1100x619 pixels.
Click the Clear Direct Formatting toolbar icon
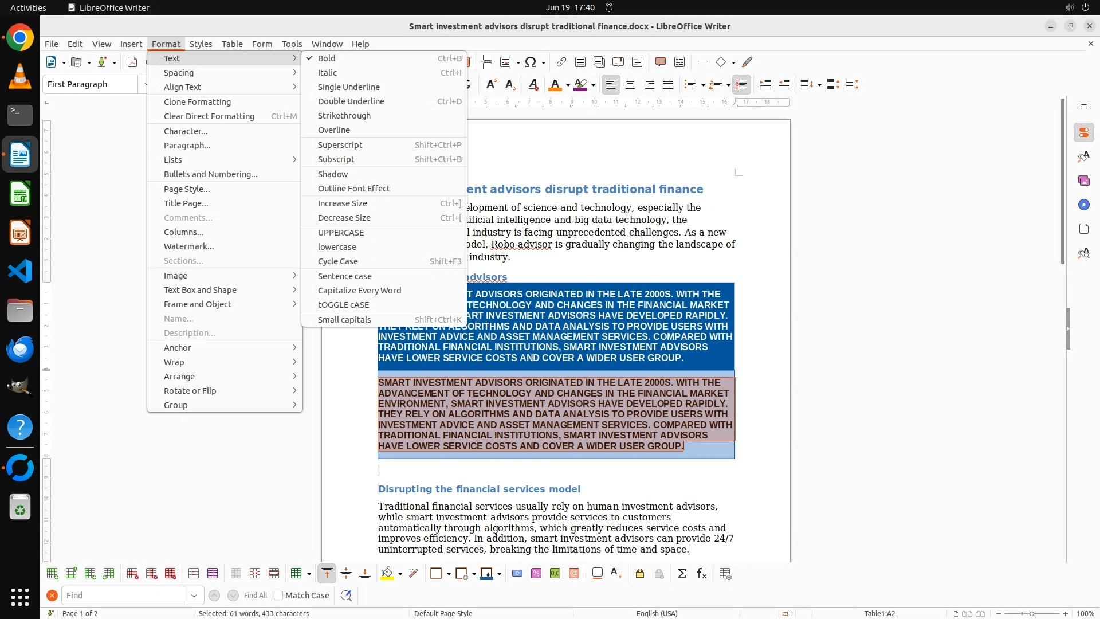pyautogui.click(x=533, y=85)
